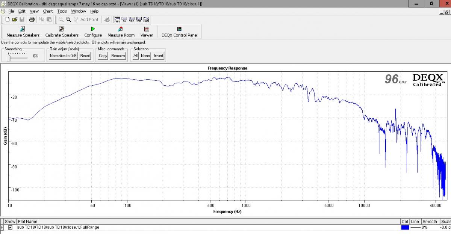Click the Smoothing slider
This screenshot has height=234, width=451.
18,56
